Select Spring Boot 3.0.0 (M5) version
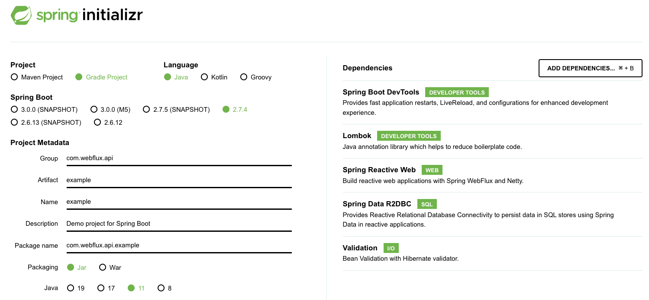 (110, 110)
